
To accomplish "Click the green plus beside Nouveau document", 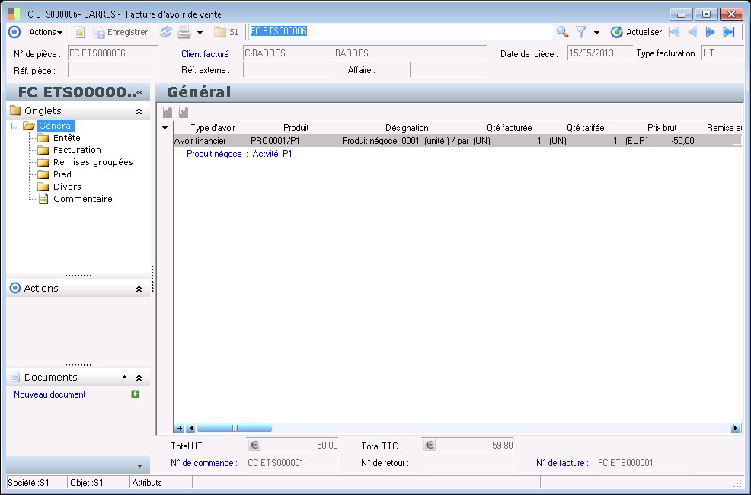I will click(x=135, y=394).
